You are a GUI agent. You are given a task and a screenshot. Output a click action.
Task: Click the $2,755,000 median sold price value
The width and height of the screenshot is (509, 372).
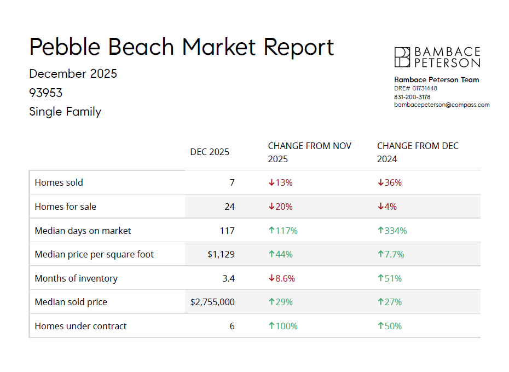pos(212,302)
